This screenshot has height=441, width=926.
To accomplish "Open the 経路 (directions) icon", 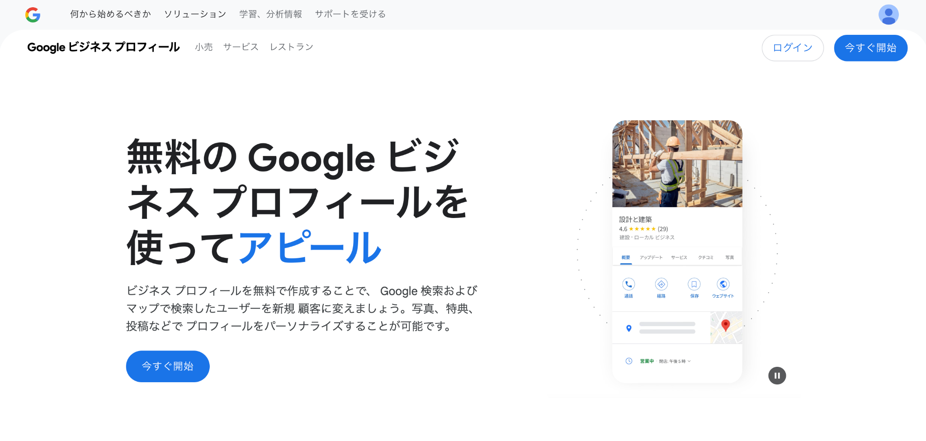I will point(661,285).
